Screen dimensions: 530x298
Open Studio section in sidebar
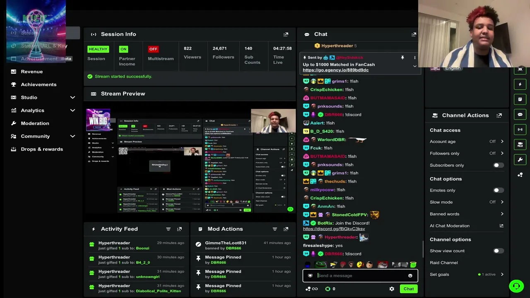click(29, 97)
